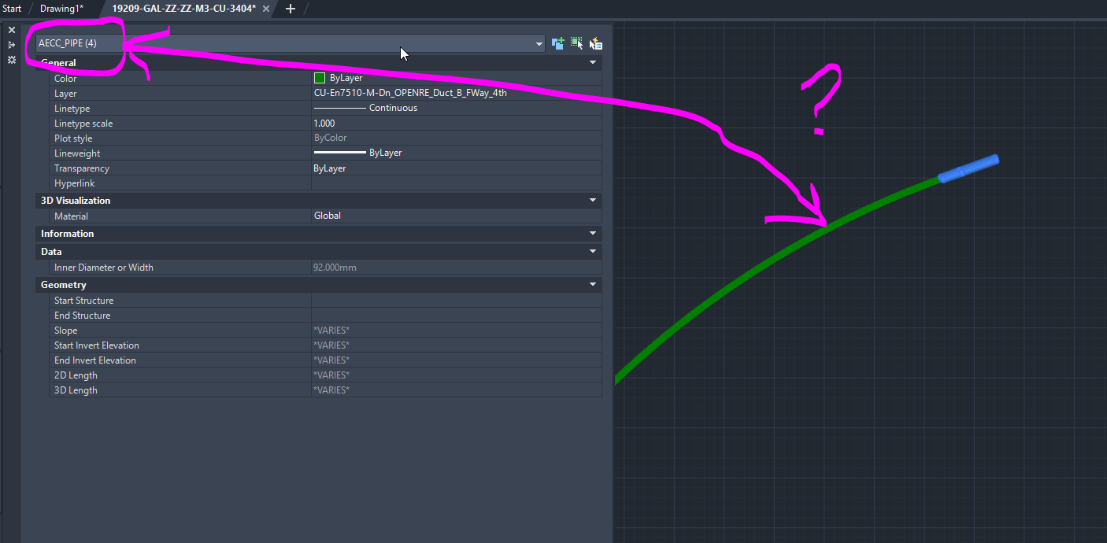Click the Select Objects icon

pyautogui.click(x=577, y=43)
